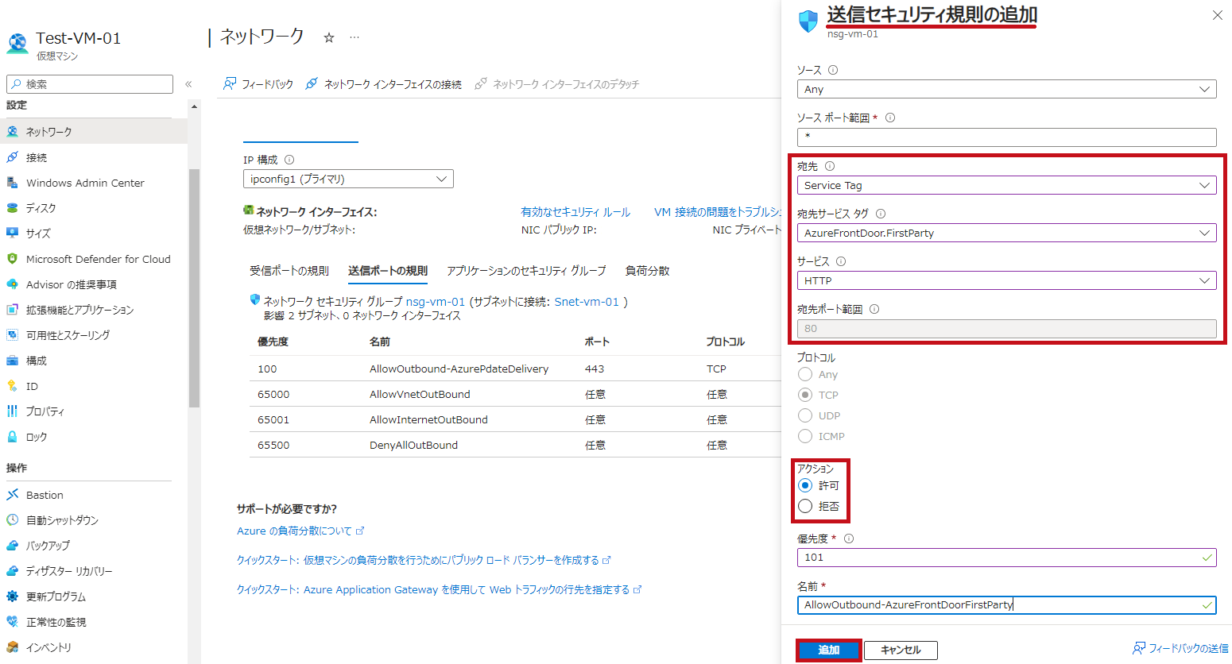This screenshot has width=1232, height=664.
Task: Click the sidebar vertical scrollbar
Action: (194, 288)
